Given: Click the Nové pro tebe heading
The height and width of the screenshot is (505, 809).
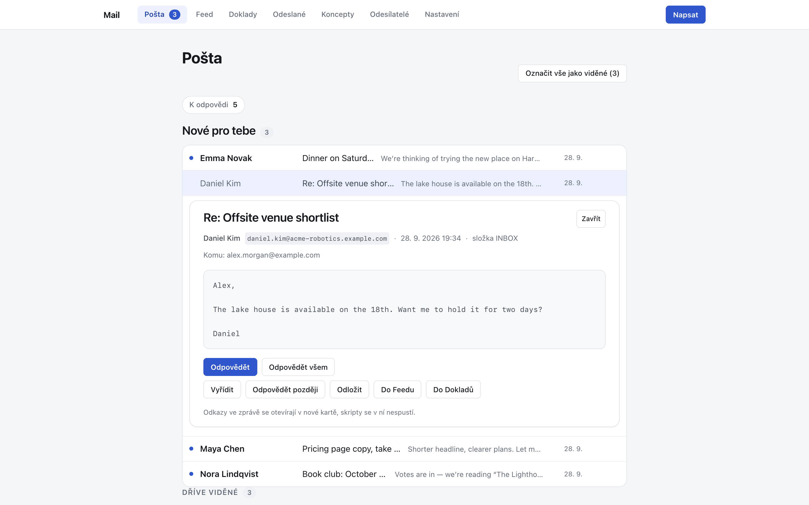Looking at the screenshot, I should pos(219,130).
